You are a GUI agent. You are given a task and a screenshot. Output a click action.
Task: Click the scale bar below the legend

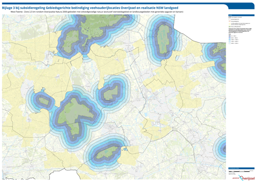pos(239,171)
